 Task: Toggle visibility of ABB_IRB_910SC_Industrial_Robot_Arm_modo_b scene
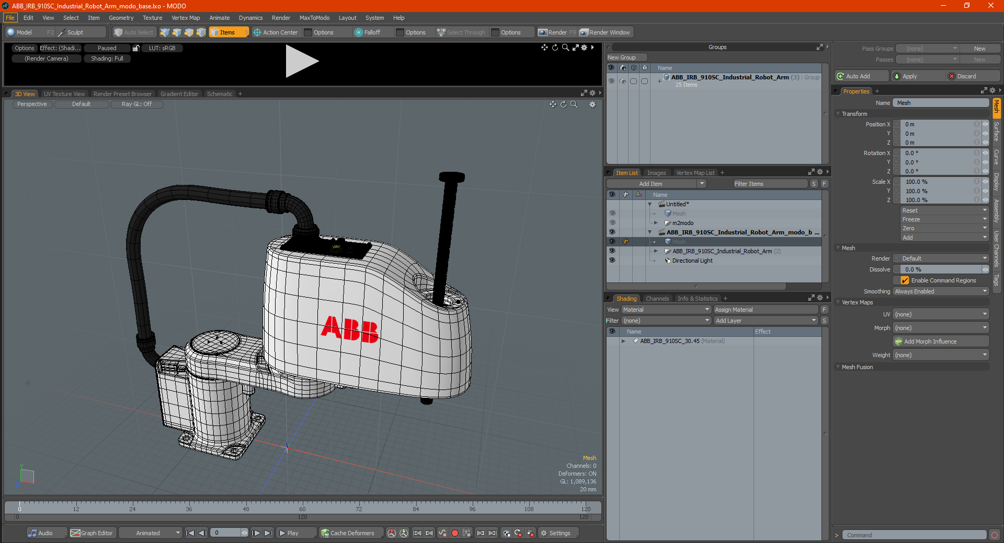coord(612,232)
